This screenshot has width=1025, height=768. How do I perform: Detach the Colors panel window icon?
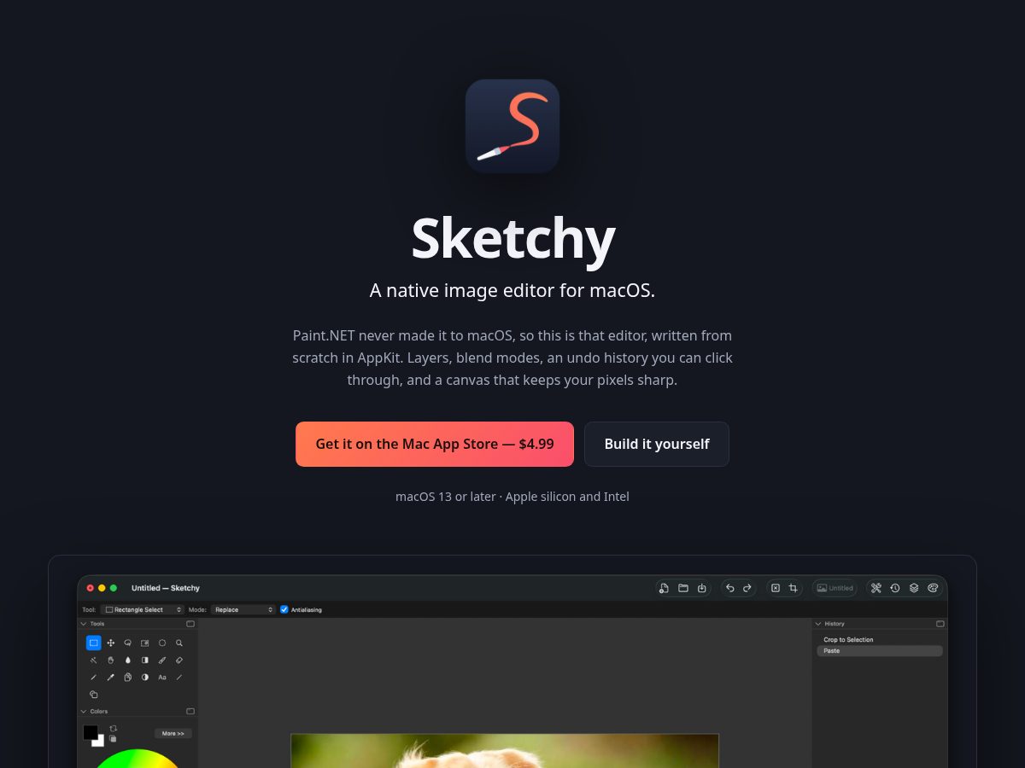190,711
